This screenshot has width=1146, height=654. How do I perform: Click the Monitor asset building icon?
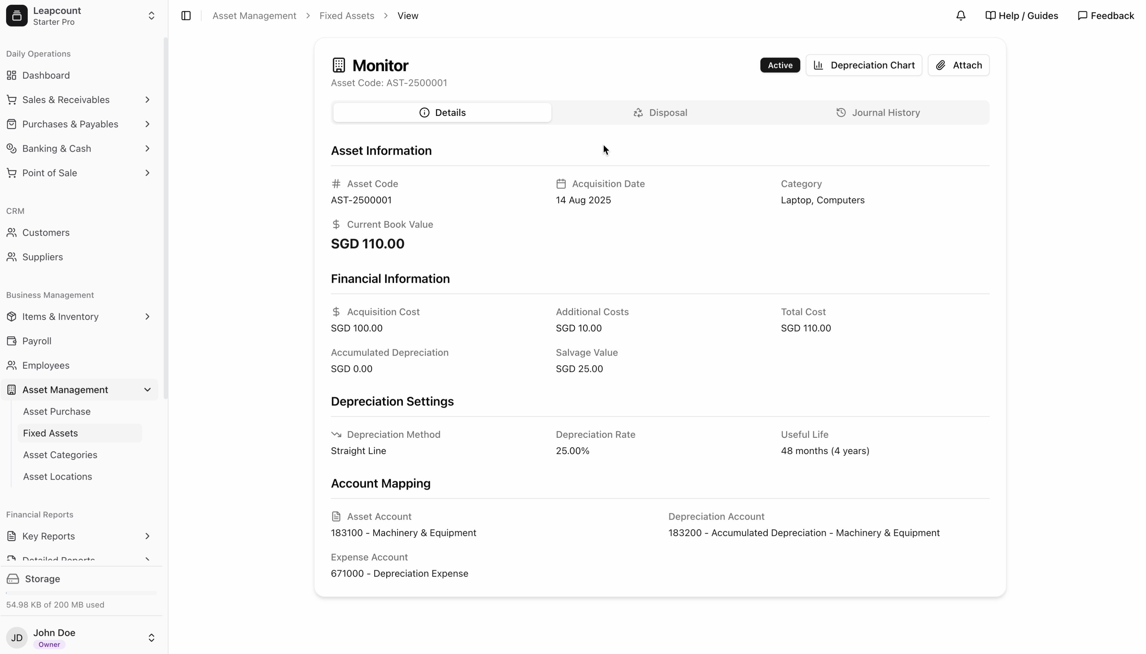pyautogui.click(x=338, y=65)
